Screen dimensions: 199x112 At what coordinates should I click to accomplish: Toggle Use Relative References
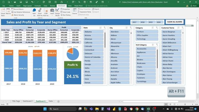21,12
